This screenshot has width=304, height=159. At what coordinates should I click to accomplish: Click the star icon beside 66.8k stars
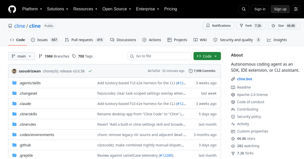pyautogui.click(x=233, y=139)
